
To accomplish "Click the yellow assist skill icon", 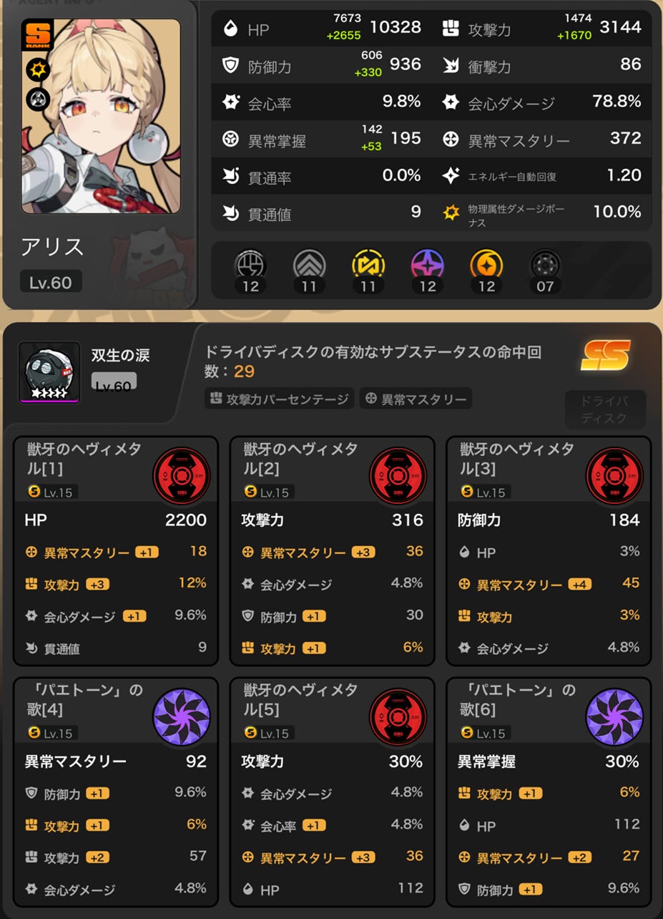I will [x=368, y=266].
